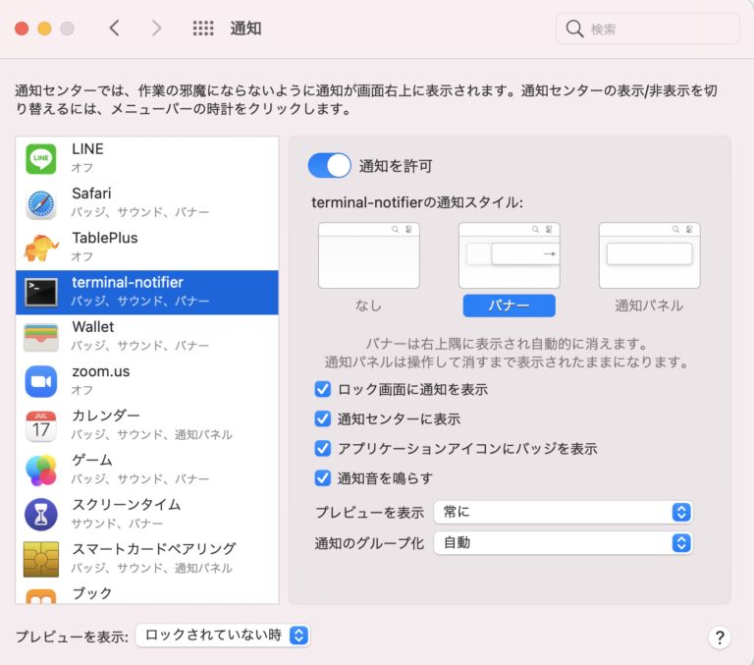
Task: Select zoom.us in the app list
Action: click(x=147, y=381)
